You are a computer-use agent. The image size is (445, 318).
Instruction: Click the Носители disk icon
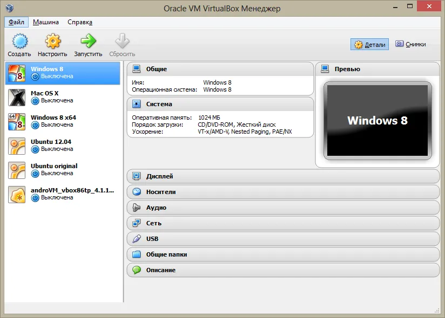tap(137, 192)
